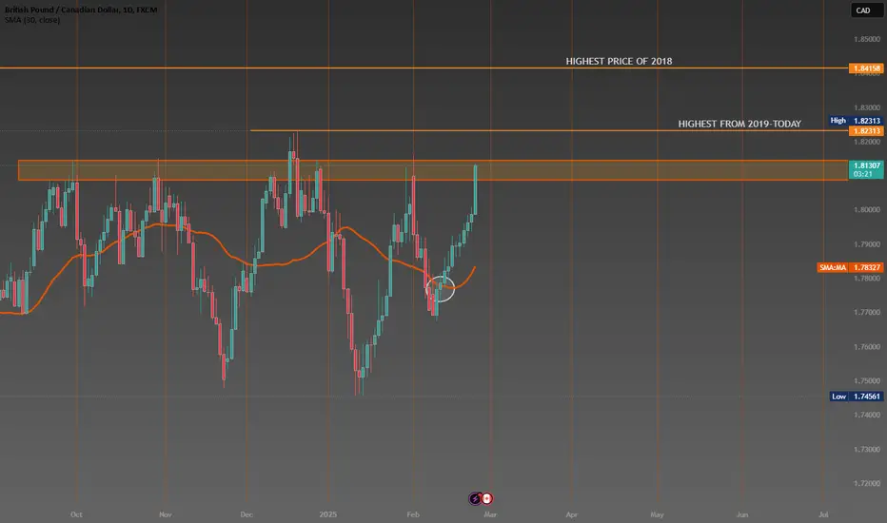Select the HIGHEST PRICE OF 2018 text label

(619, 61)
